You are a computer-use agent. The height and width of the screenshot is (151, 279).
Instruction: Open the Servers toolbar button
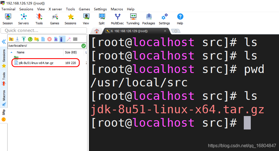coord(23,19)
